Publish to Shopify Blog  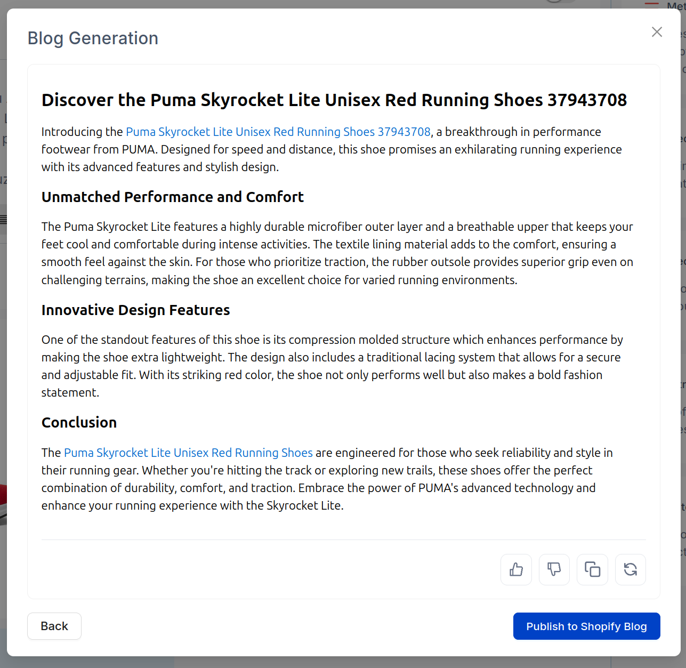pos(586,626)
